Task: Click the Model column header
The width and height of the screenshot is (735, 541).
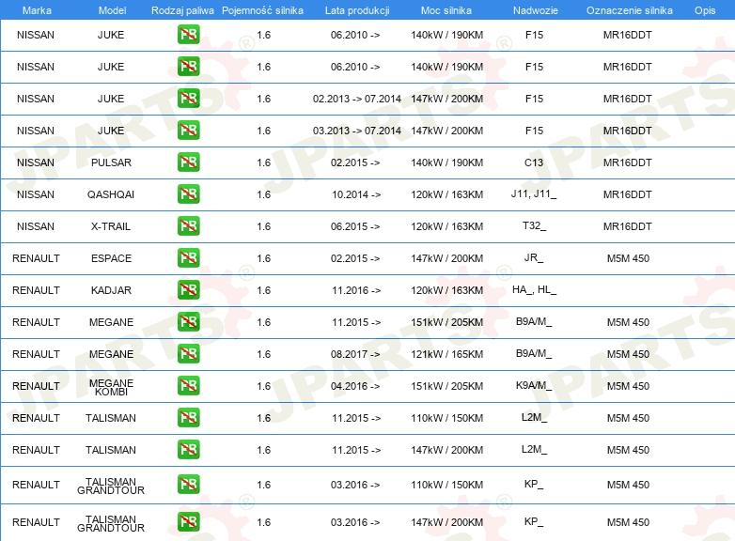Action: coord(112,10)
